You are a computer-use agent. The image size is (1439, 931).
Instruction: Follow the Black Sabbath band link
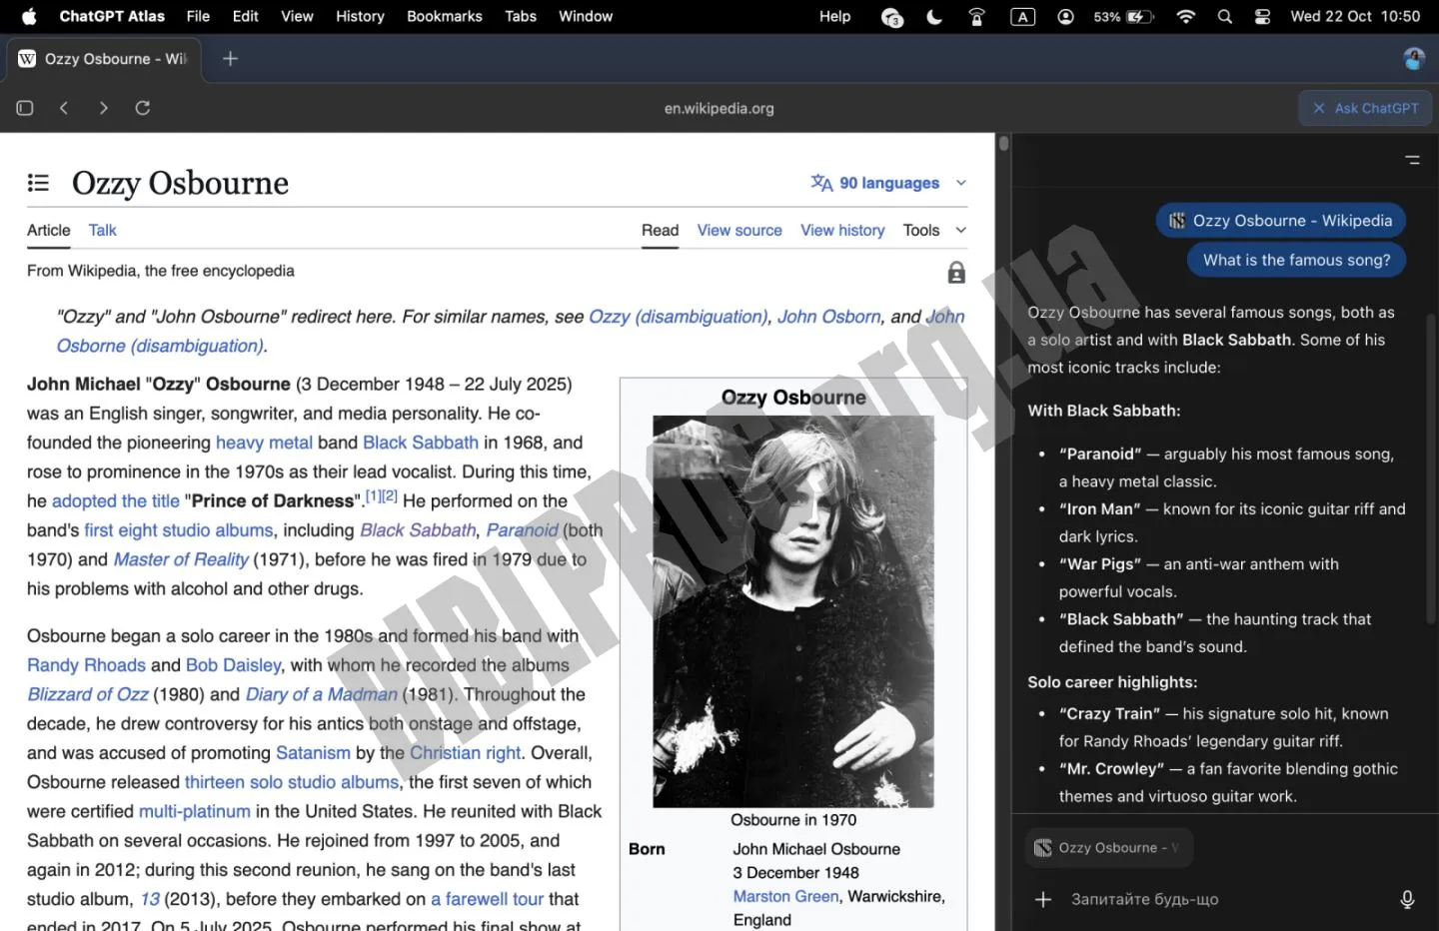pyautogui.click(x=420, y=443)
